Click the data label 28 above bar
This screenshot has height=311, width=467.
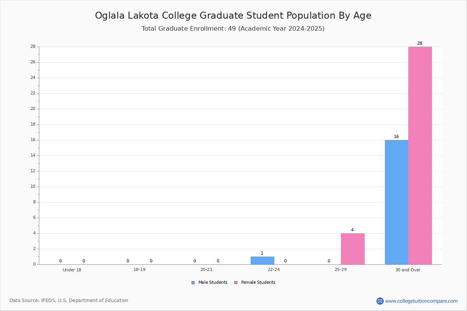point(420,44)
